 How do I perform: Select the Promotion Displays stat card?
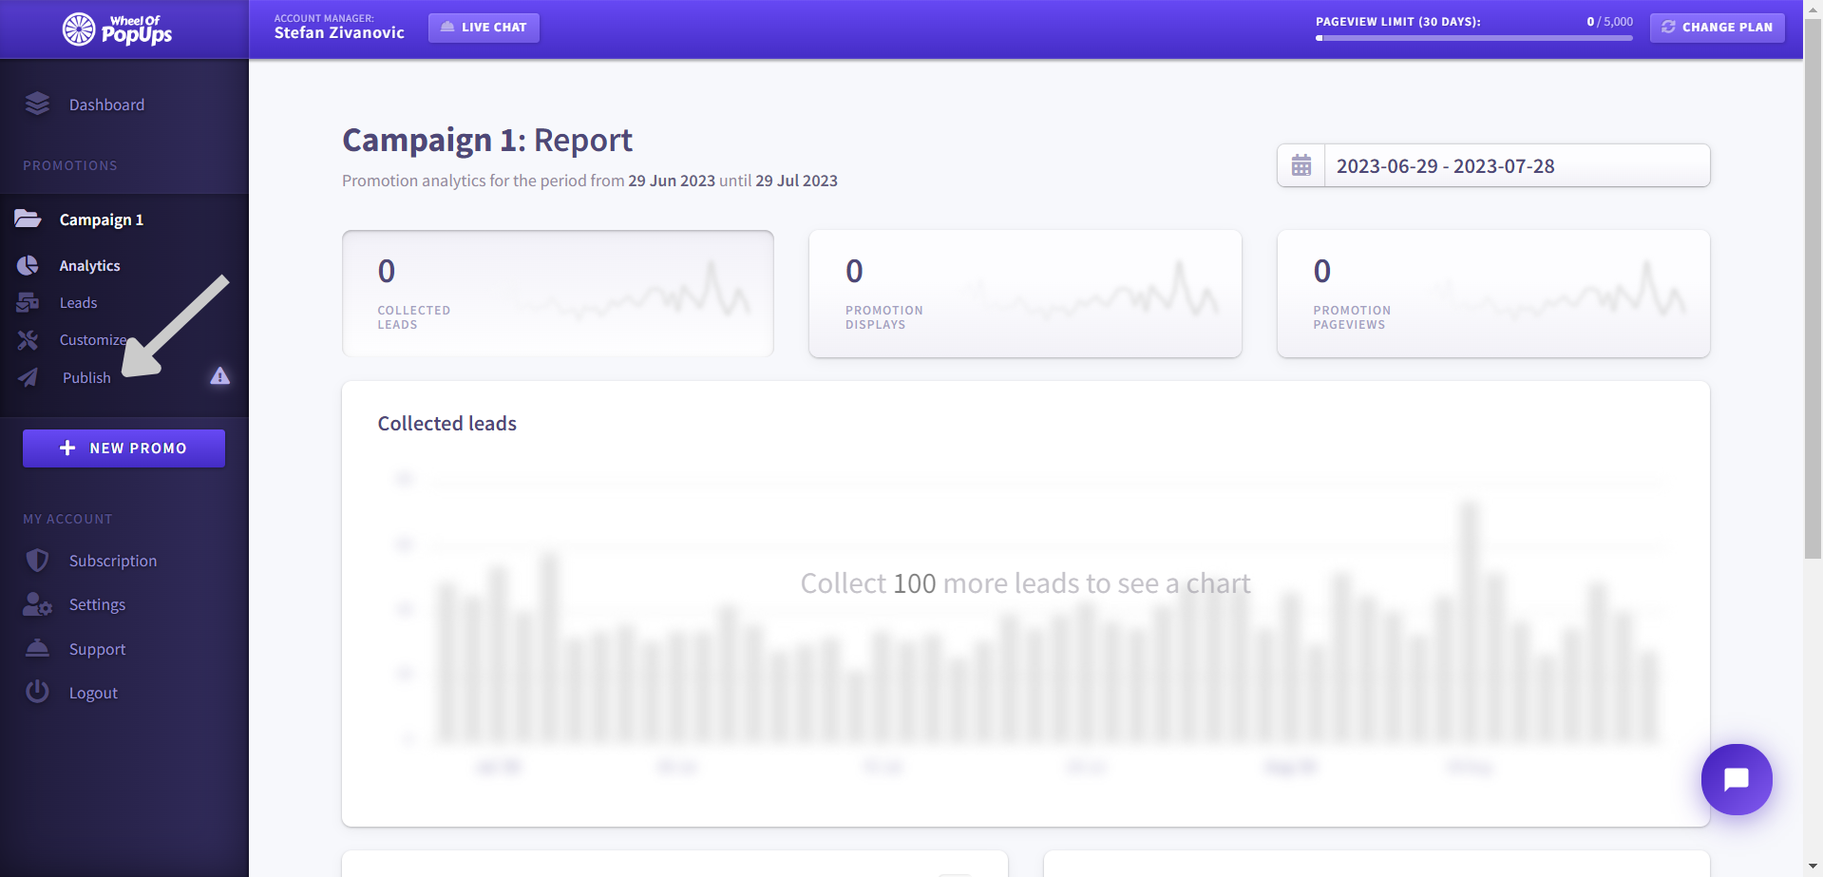[1025, 294]
